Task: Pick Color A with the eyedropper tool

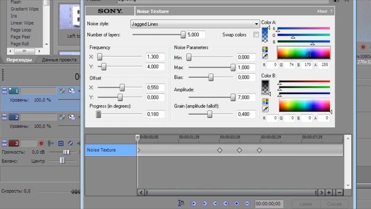Action: [265, 56]
